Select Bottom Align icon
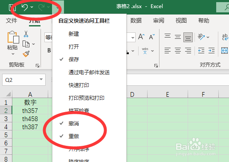This screenshot has height=162, width=229. point(188,38)
